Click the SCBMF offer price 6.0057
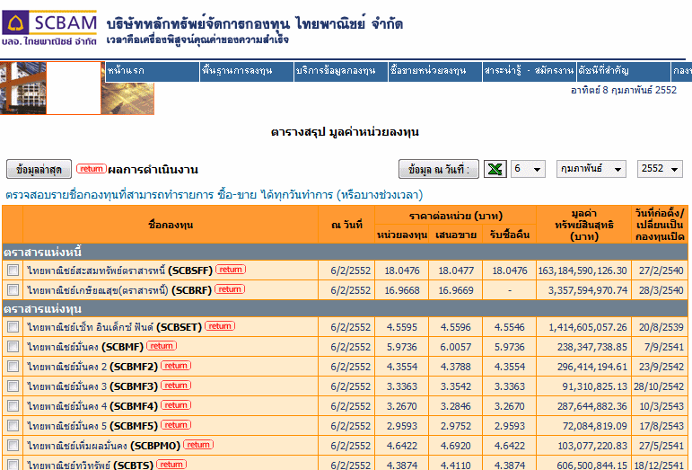The width and height of the screenshot is (692, 470). (455, 347)
